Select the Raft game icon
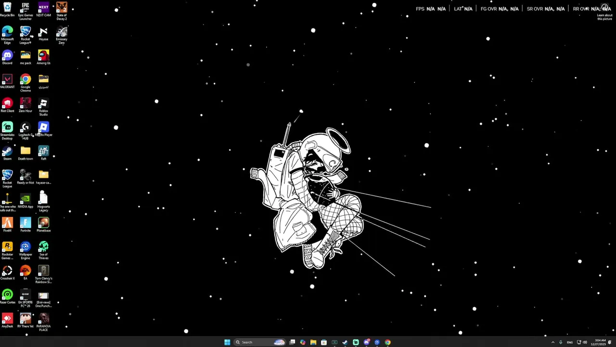The width and height of the screenshot is (616, 347). click(43, 153)
